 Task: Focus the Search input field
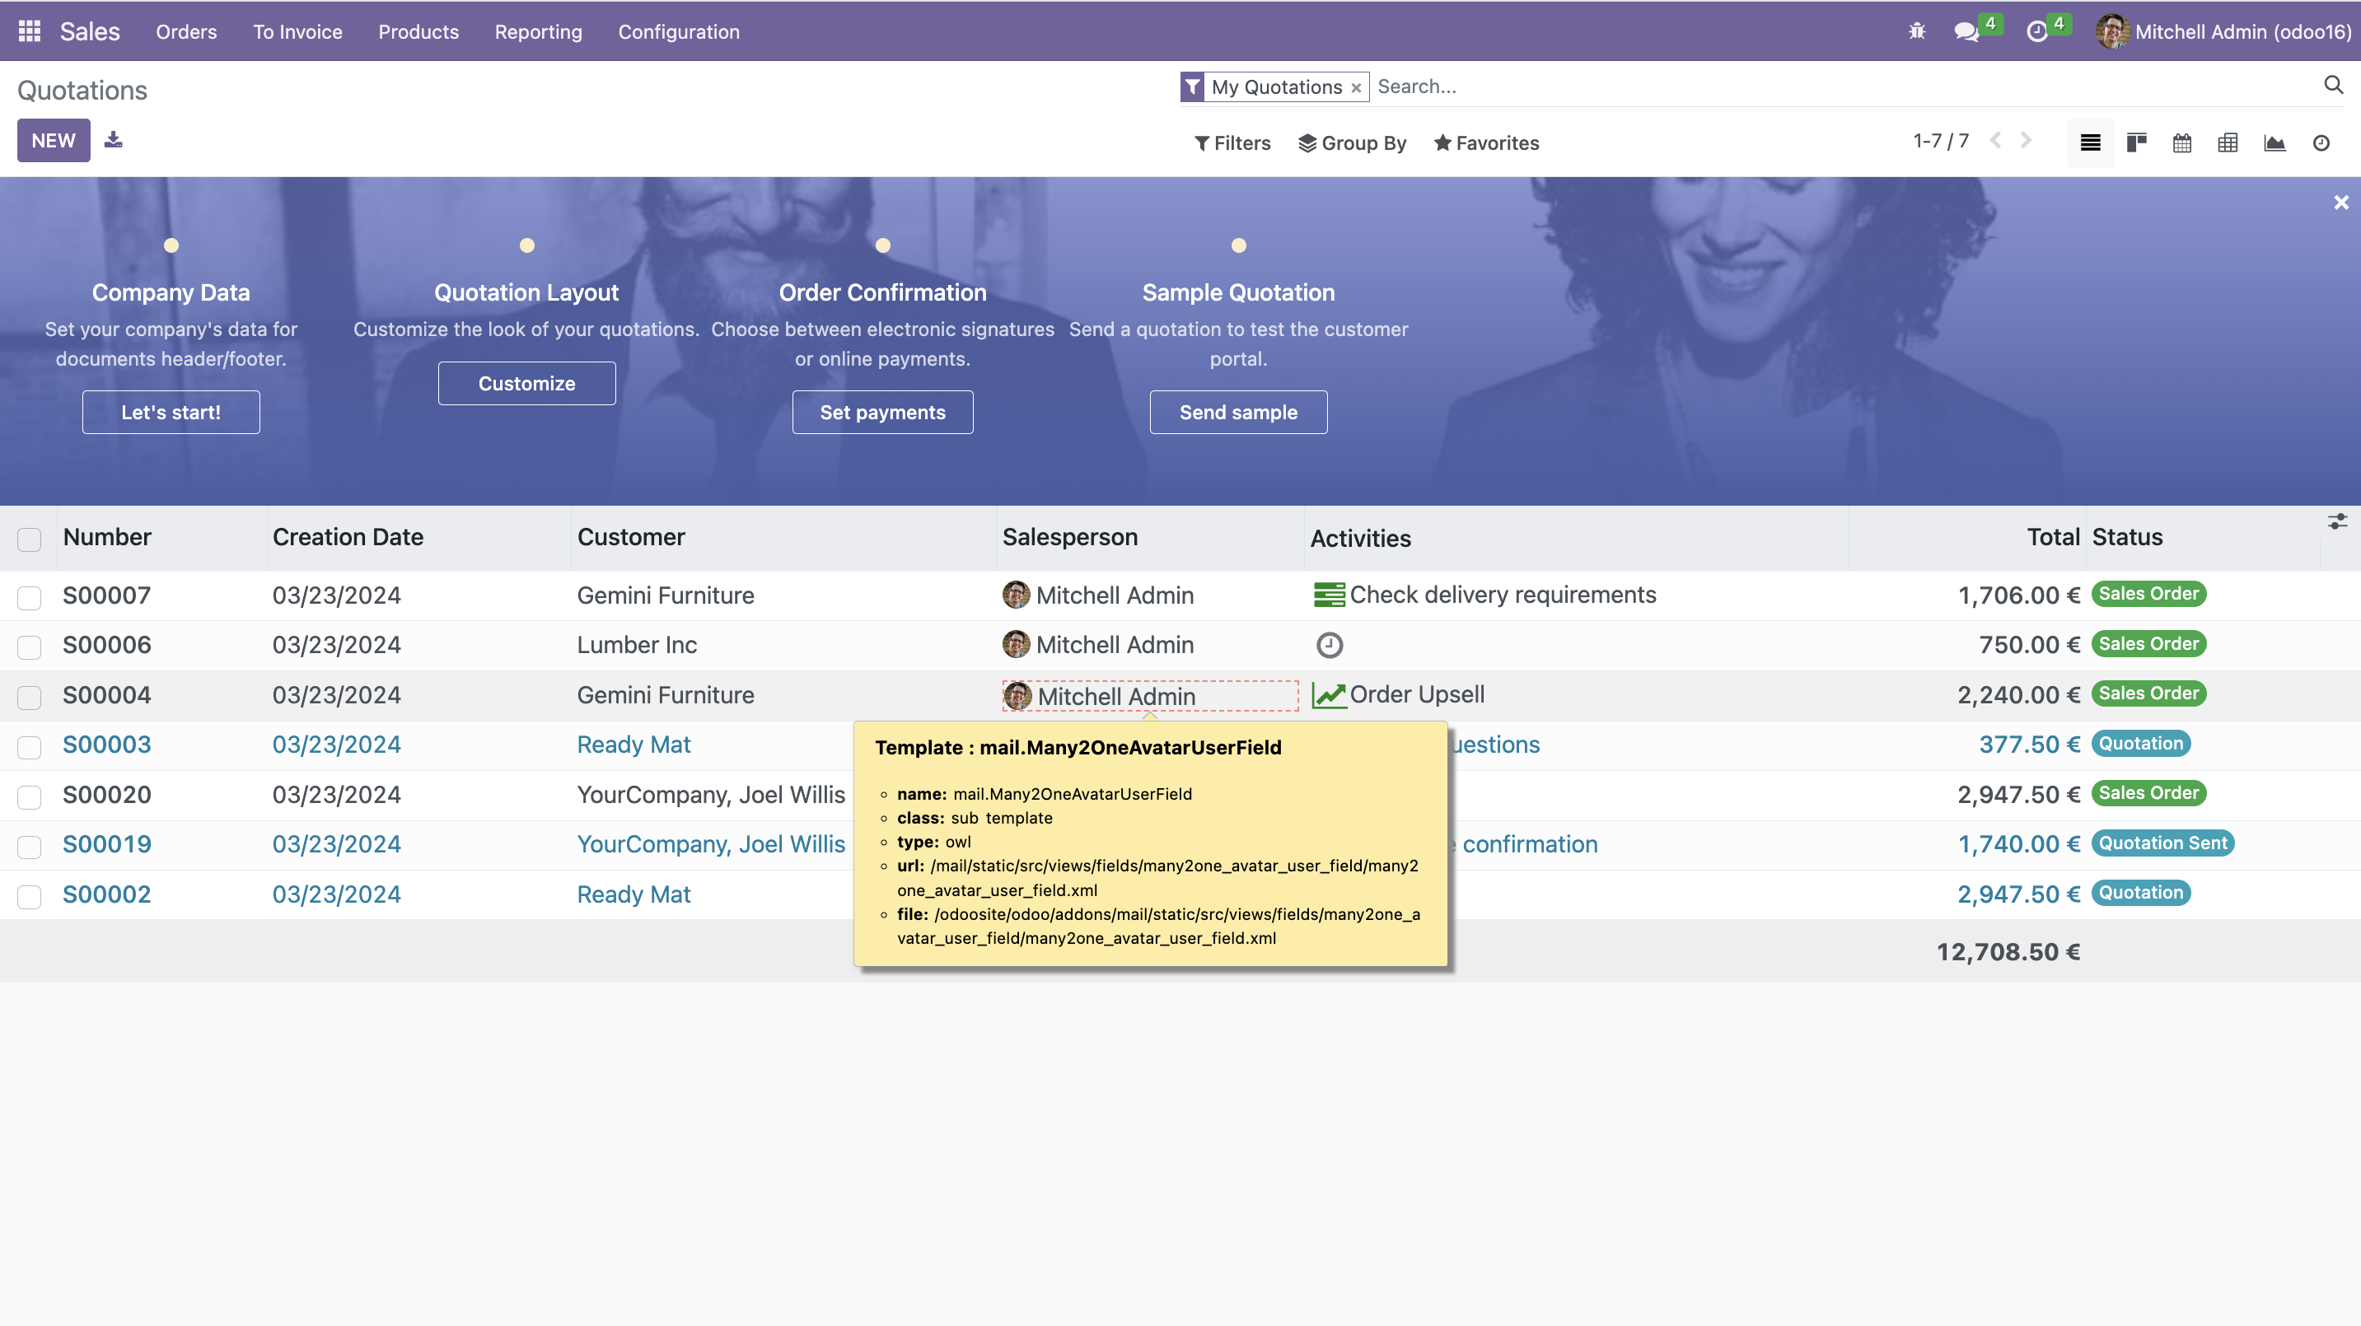(1833, 86)
